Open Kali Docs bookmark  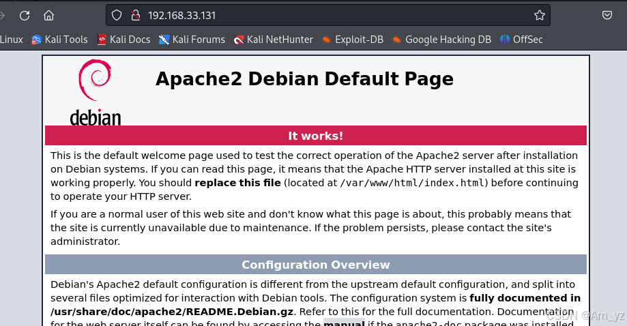tap(124, 40)
